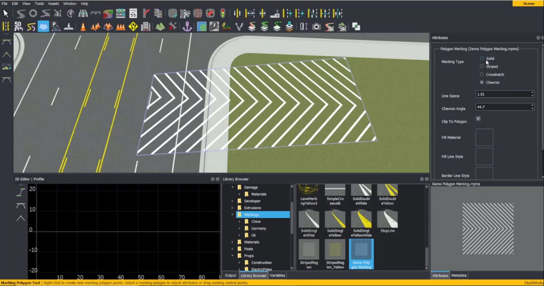Image resolution: width=544 pixels, height=286 pixels.
Task: Expand the Germany markings subfolder
Action: pos(239,229)
